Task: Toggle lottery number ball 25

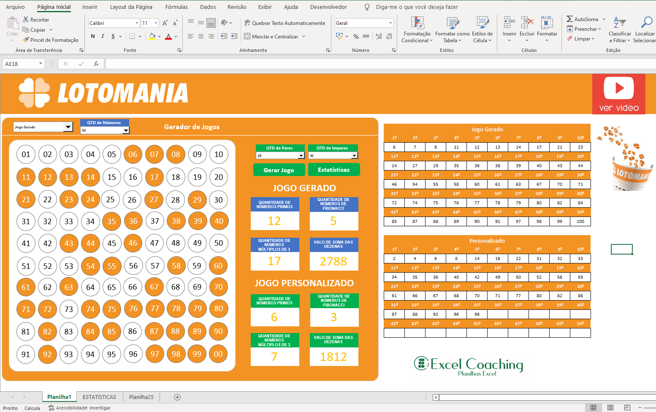Action: (111, 200)
